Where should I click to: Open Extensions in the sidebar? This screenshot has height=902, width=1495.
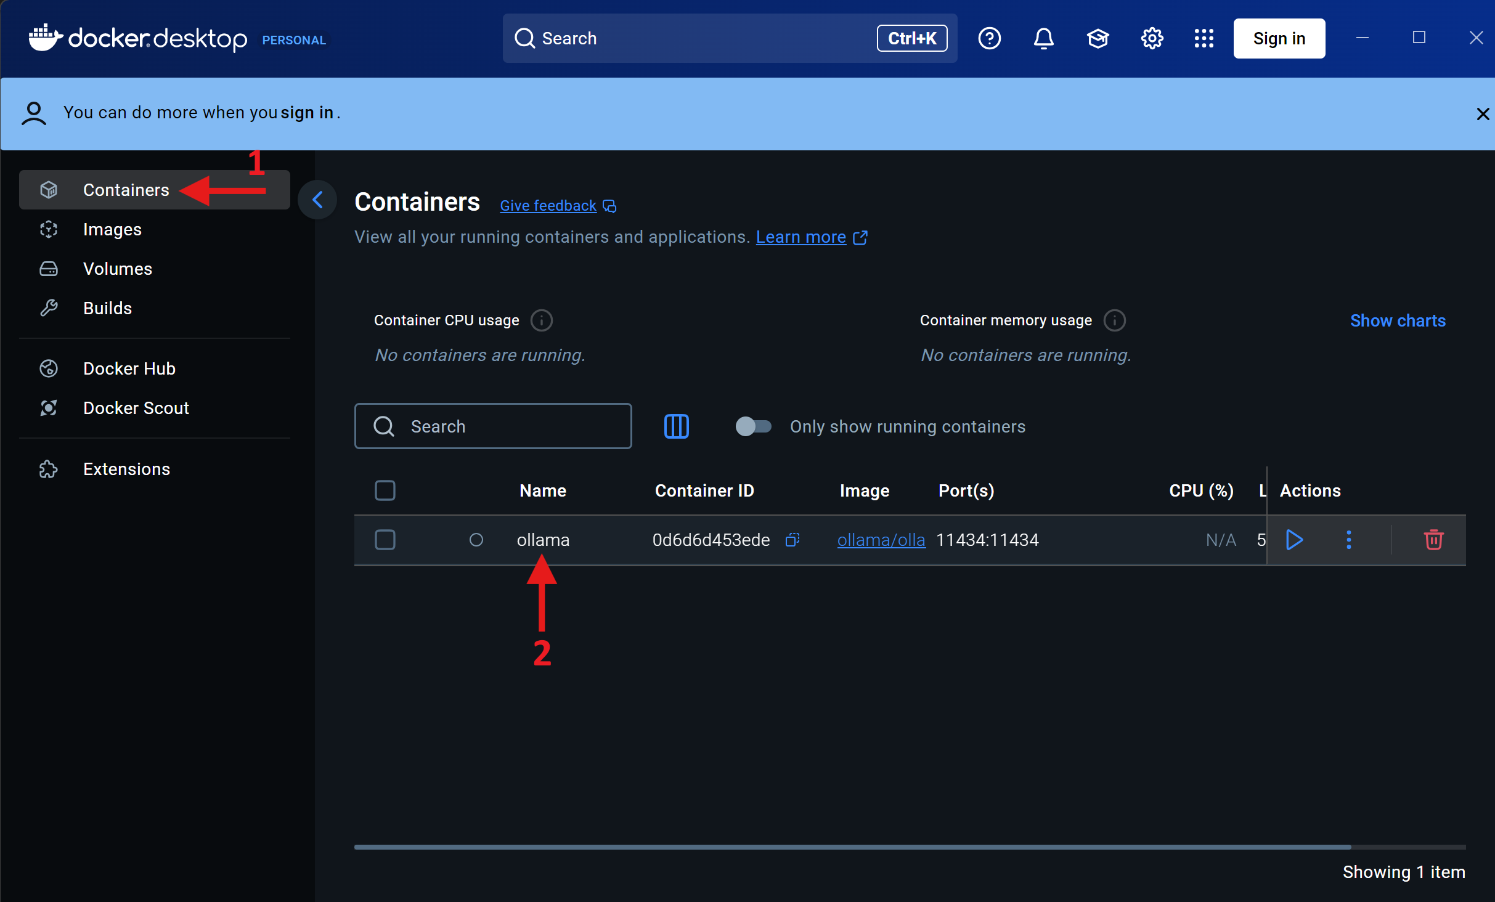pyautogui.click(x=154, y=469)
